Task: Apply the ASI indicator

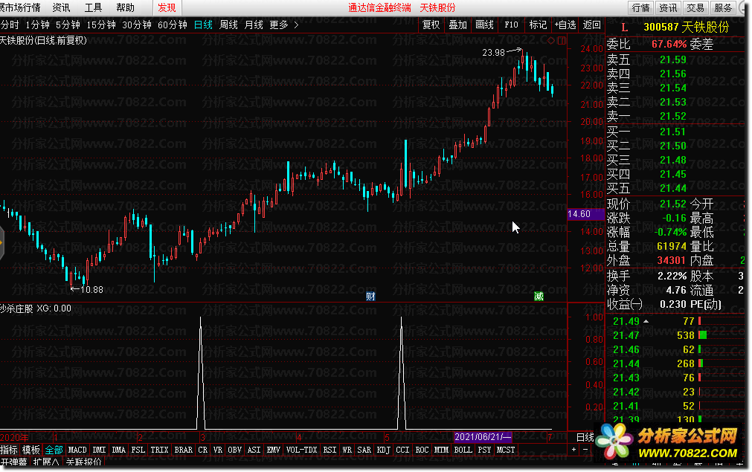Action: click(254, 450)
